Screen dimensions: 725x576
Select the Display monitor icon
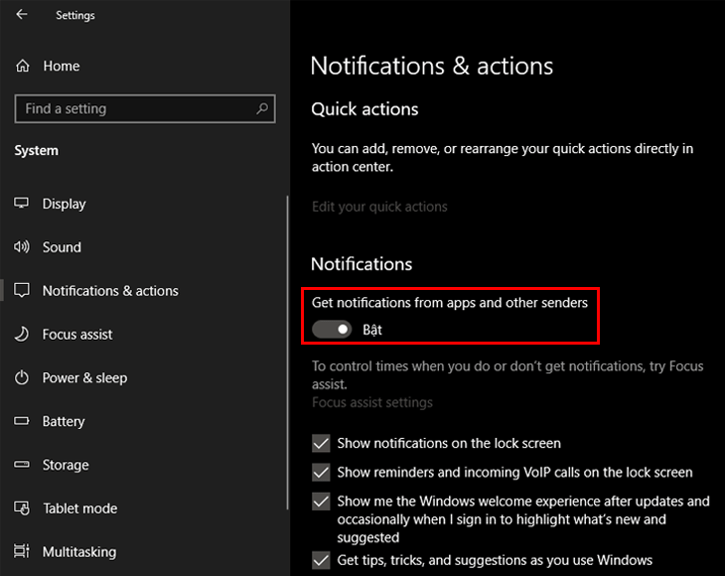click(22, 204)
